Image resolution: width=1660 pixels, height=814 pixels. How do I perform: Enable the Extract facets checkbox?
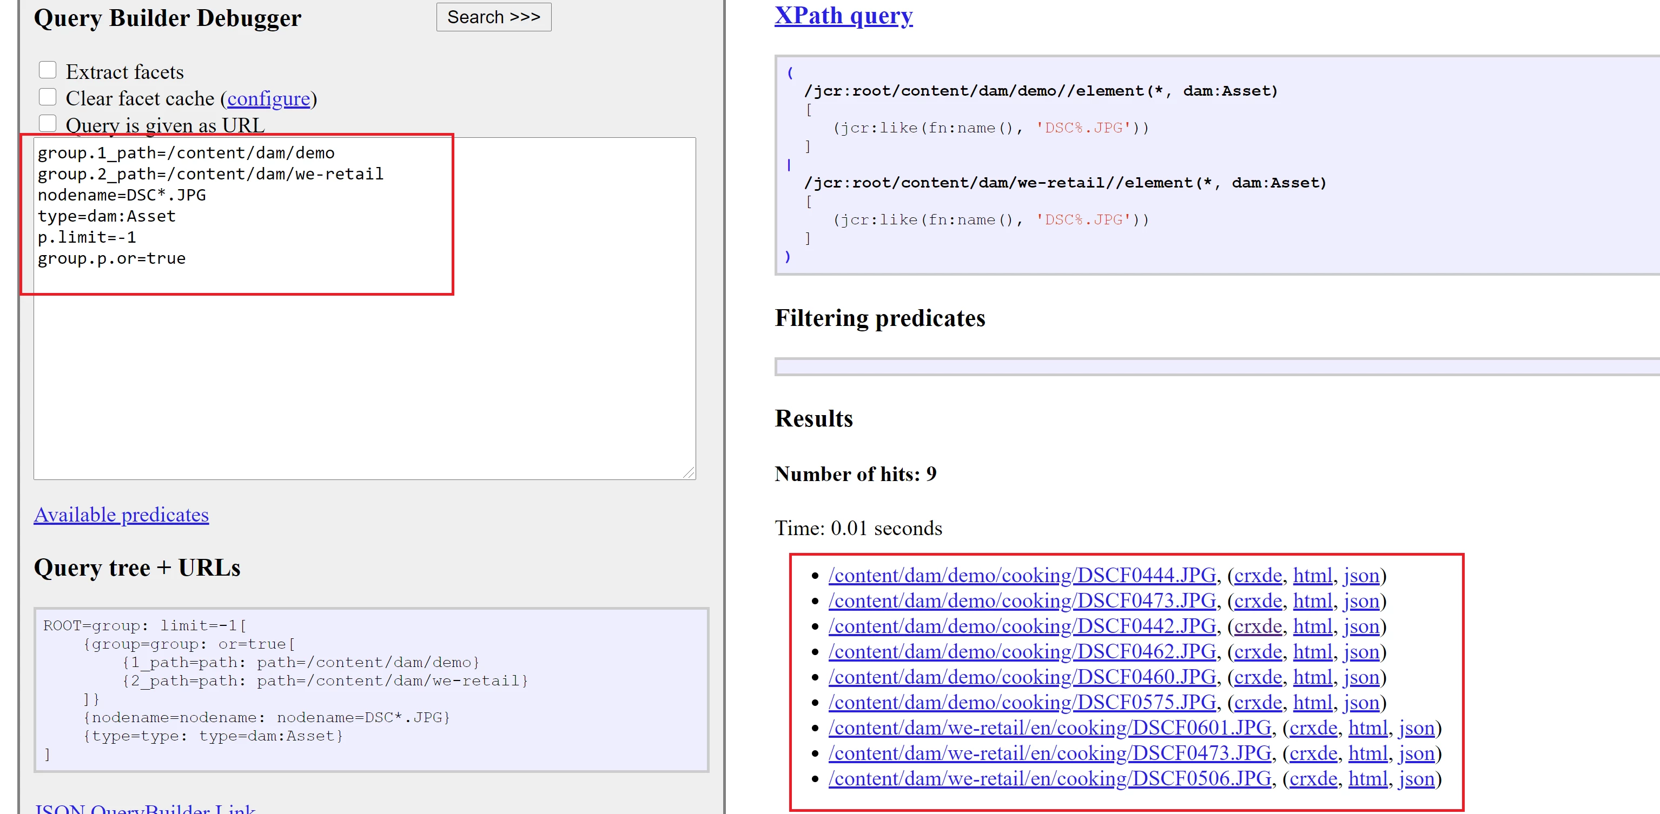pyautogui.click(x=48, y=70)
